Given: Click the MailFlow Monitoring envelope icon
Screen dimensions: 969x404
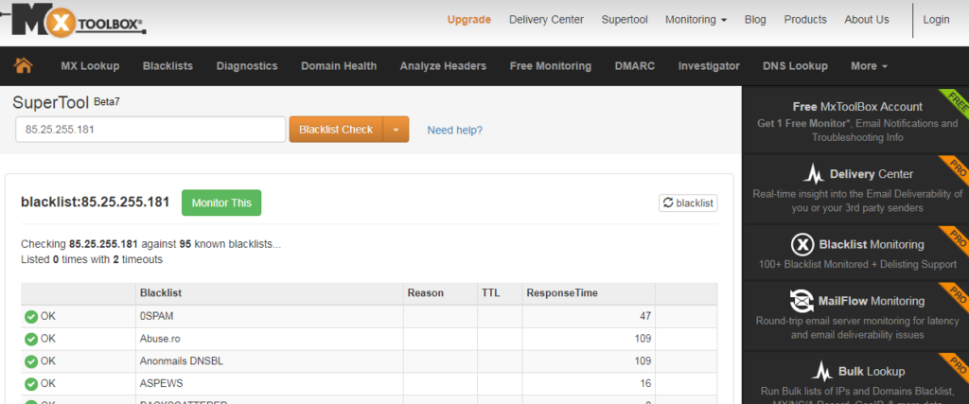Looking at the screenshot, I should [802, 301].
